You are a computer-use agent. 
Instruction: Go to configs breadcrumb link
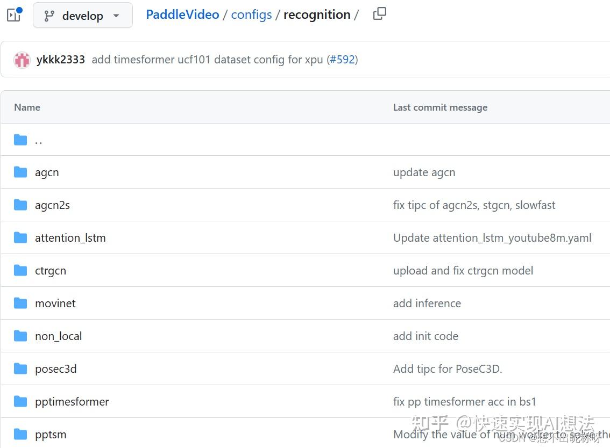click(251, 15)
